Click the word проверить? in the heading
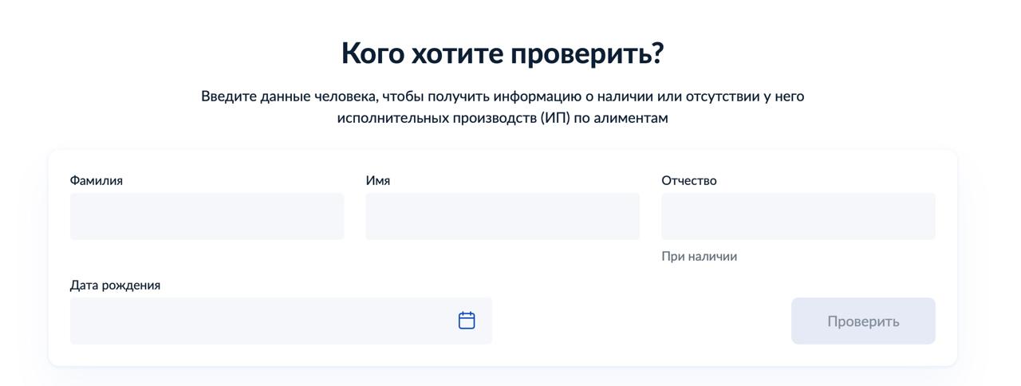The height and width of the screenshot is (386, 1021). [587, 53]
